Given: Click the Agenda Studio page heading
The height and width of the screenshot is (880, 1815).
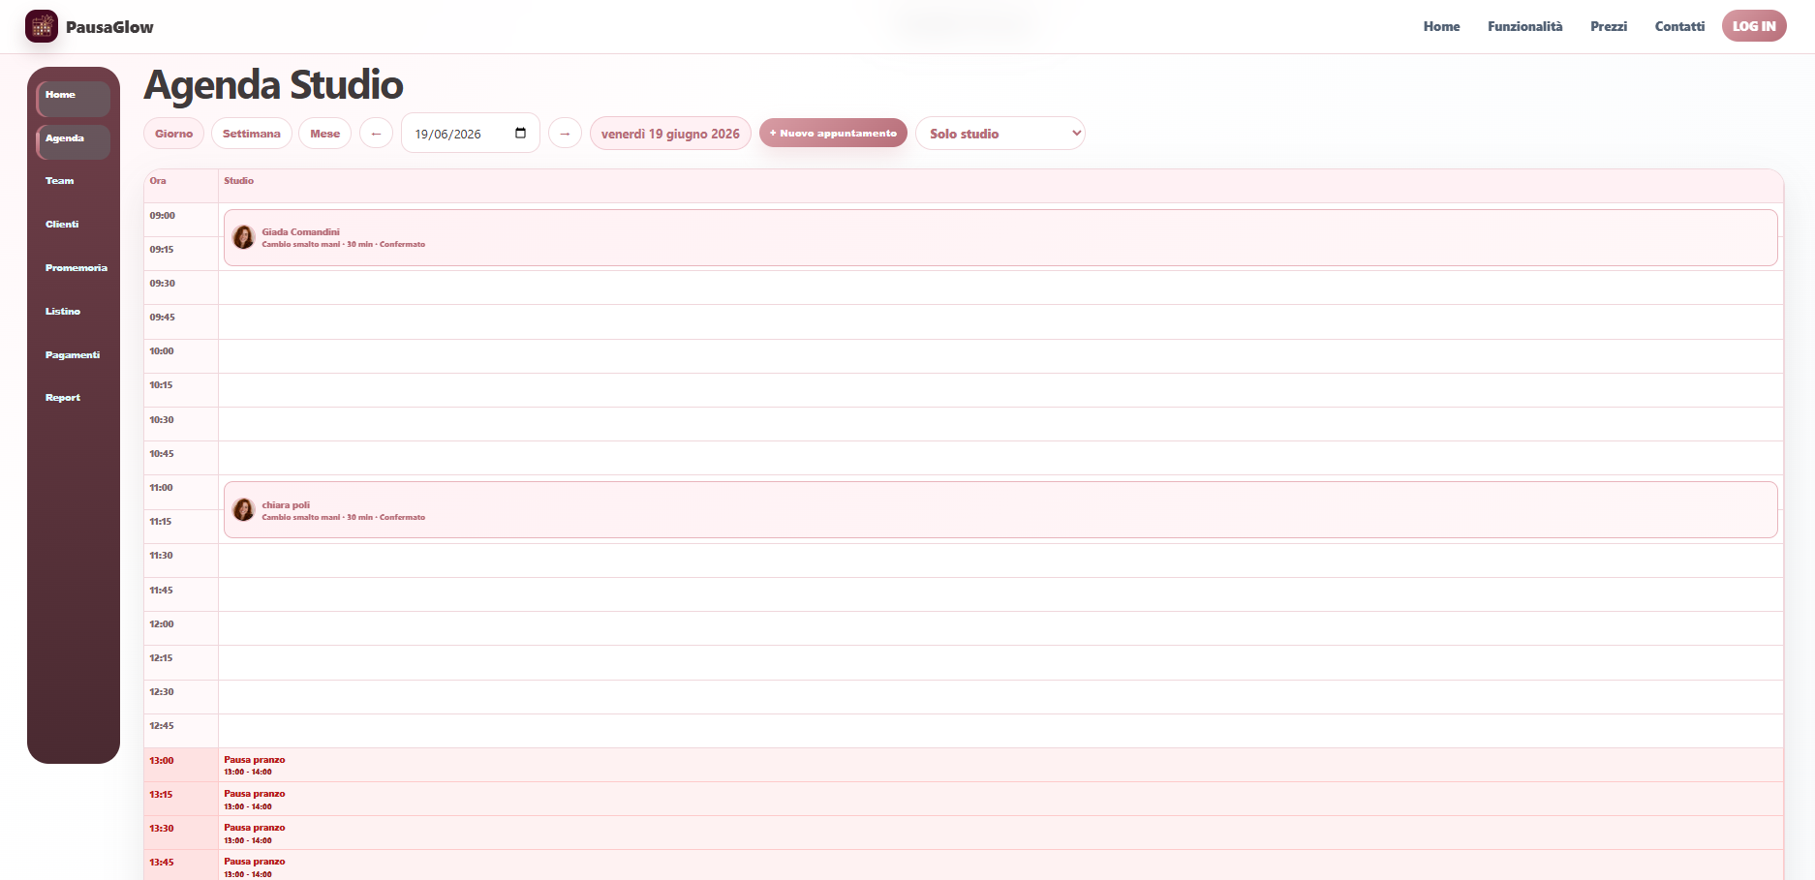Looking at the screenshot, I should (273, 85).
